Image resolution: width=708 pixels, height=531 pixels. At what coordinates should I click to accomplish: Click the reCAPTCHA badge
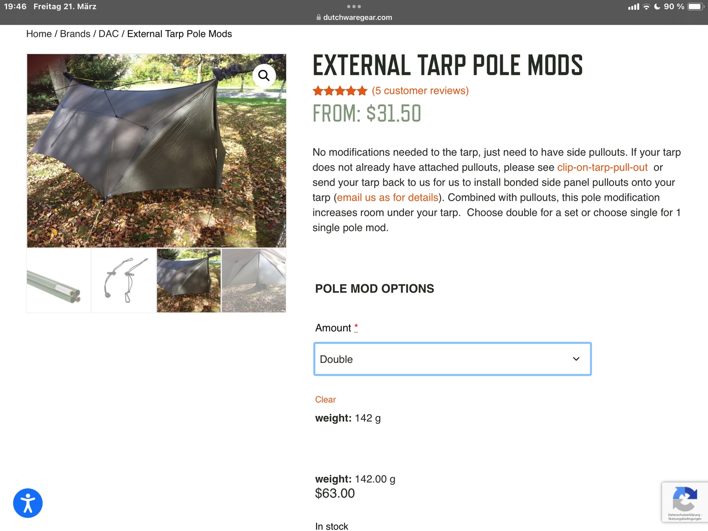click(684, 501)
